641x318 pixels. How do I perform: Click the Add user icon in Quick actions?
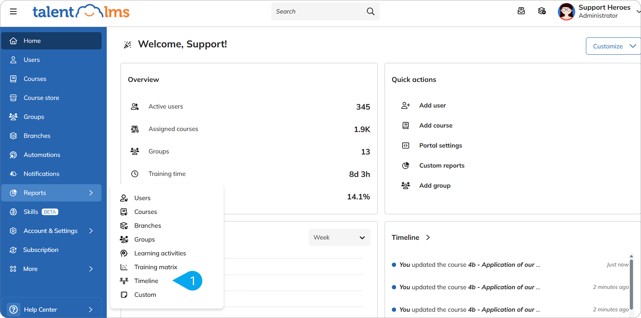pyautogui.click(x=406, y=105)
